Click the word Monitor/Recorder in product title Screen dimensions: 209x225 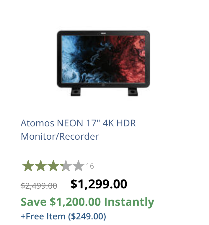[60, 136]
